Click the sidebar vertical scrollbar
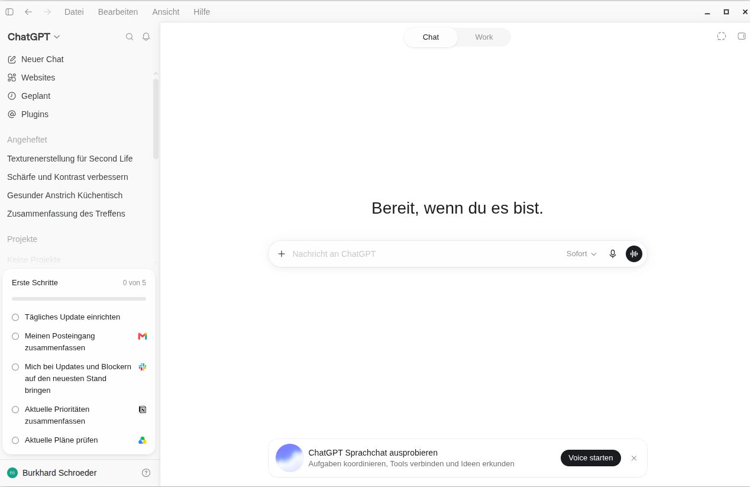Image resolution: width=750 pixels, height=487 pixels. point(156,118)
